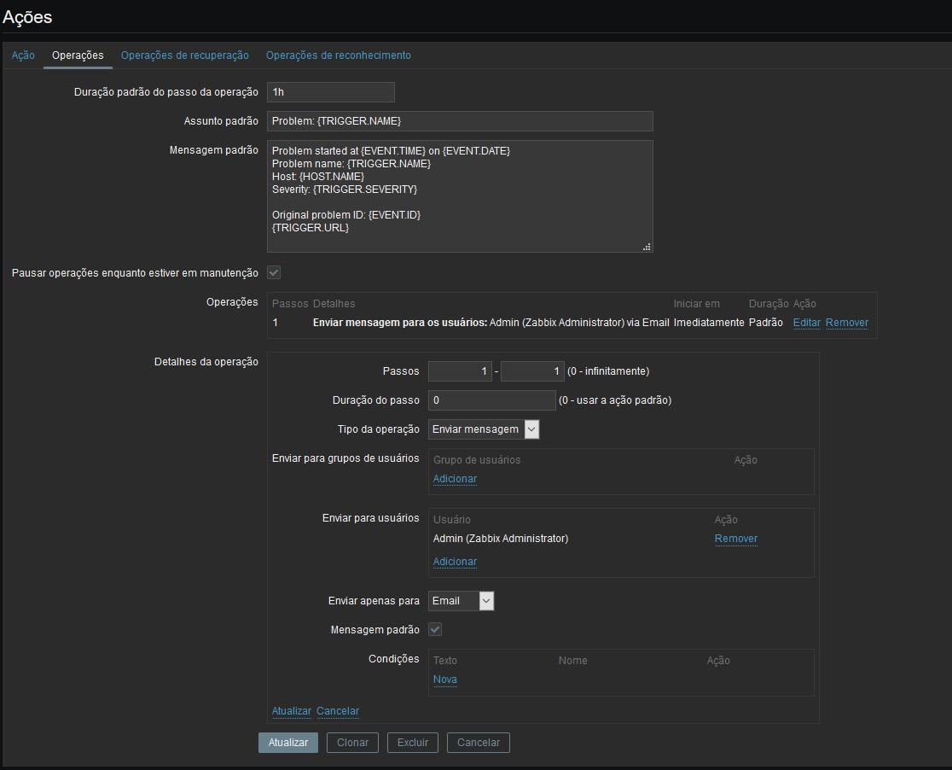This screenshot has width=952, height=770.
Task: Remove operation step 1 from list
Action: (846, 323)
